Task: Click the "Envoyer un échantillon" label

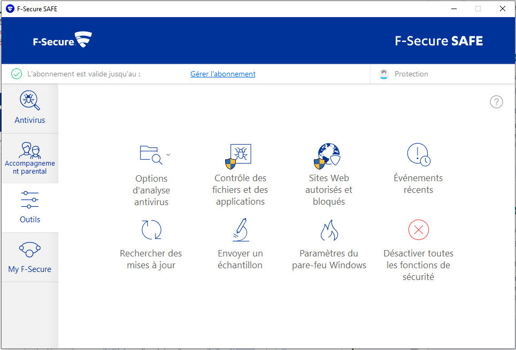Action: coord(240,259)
